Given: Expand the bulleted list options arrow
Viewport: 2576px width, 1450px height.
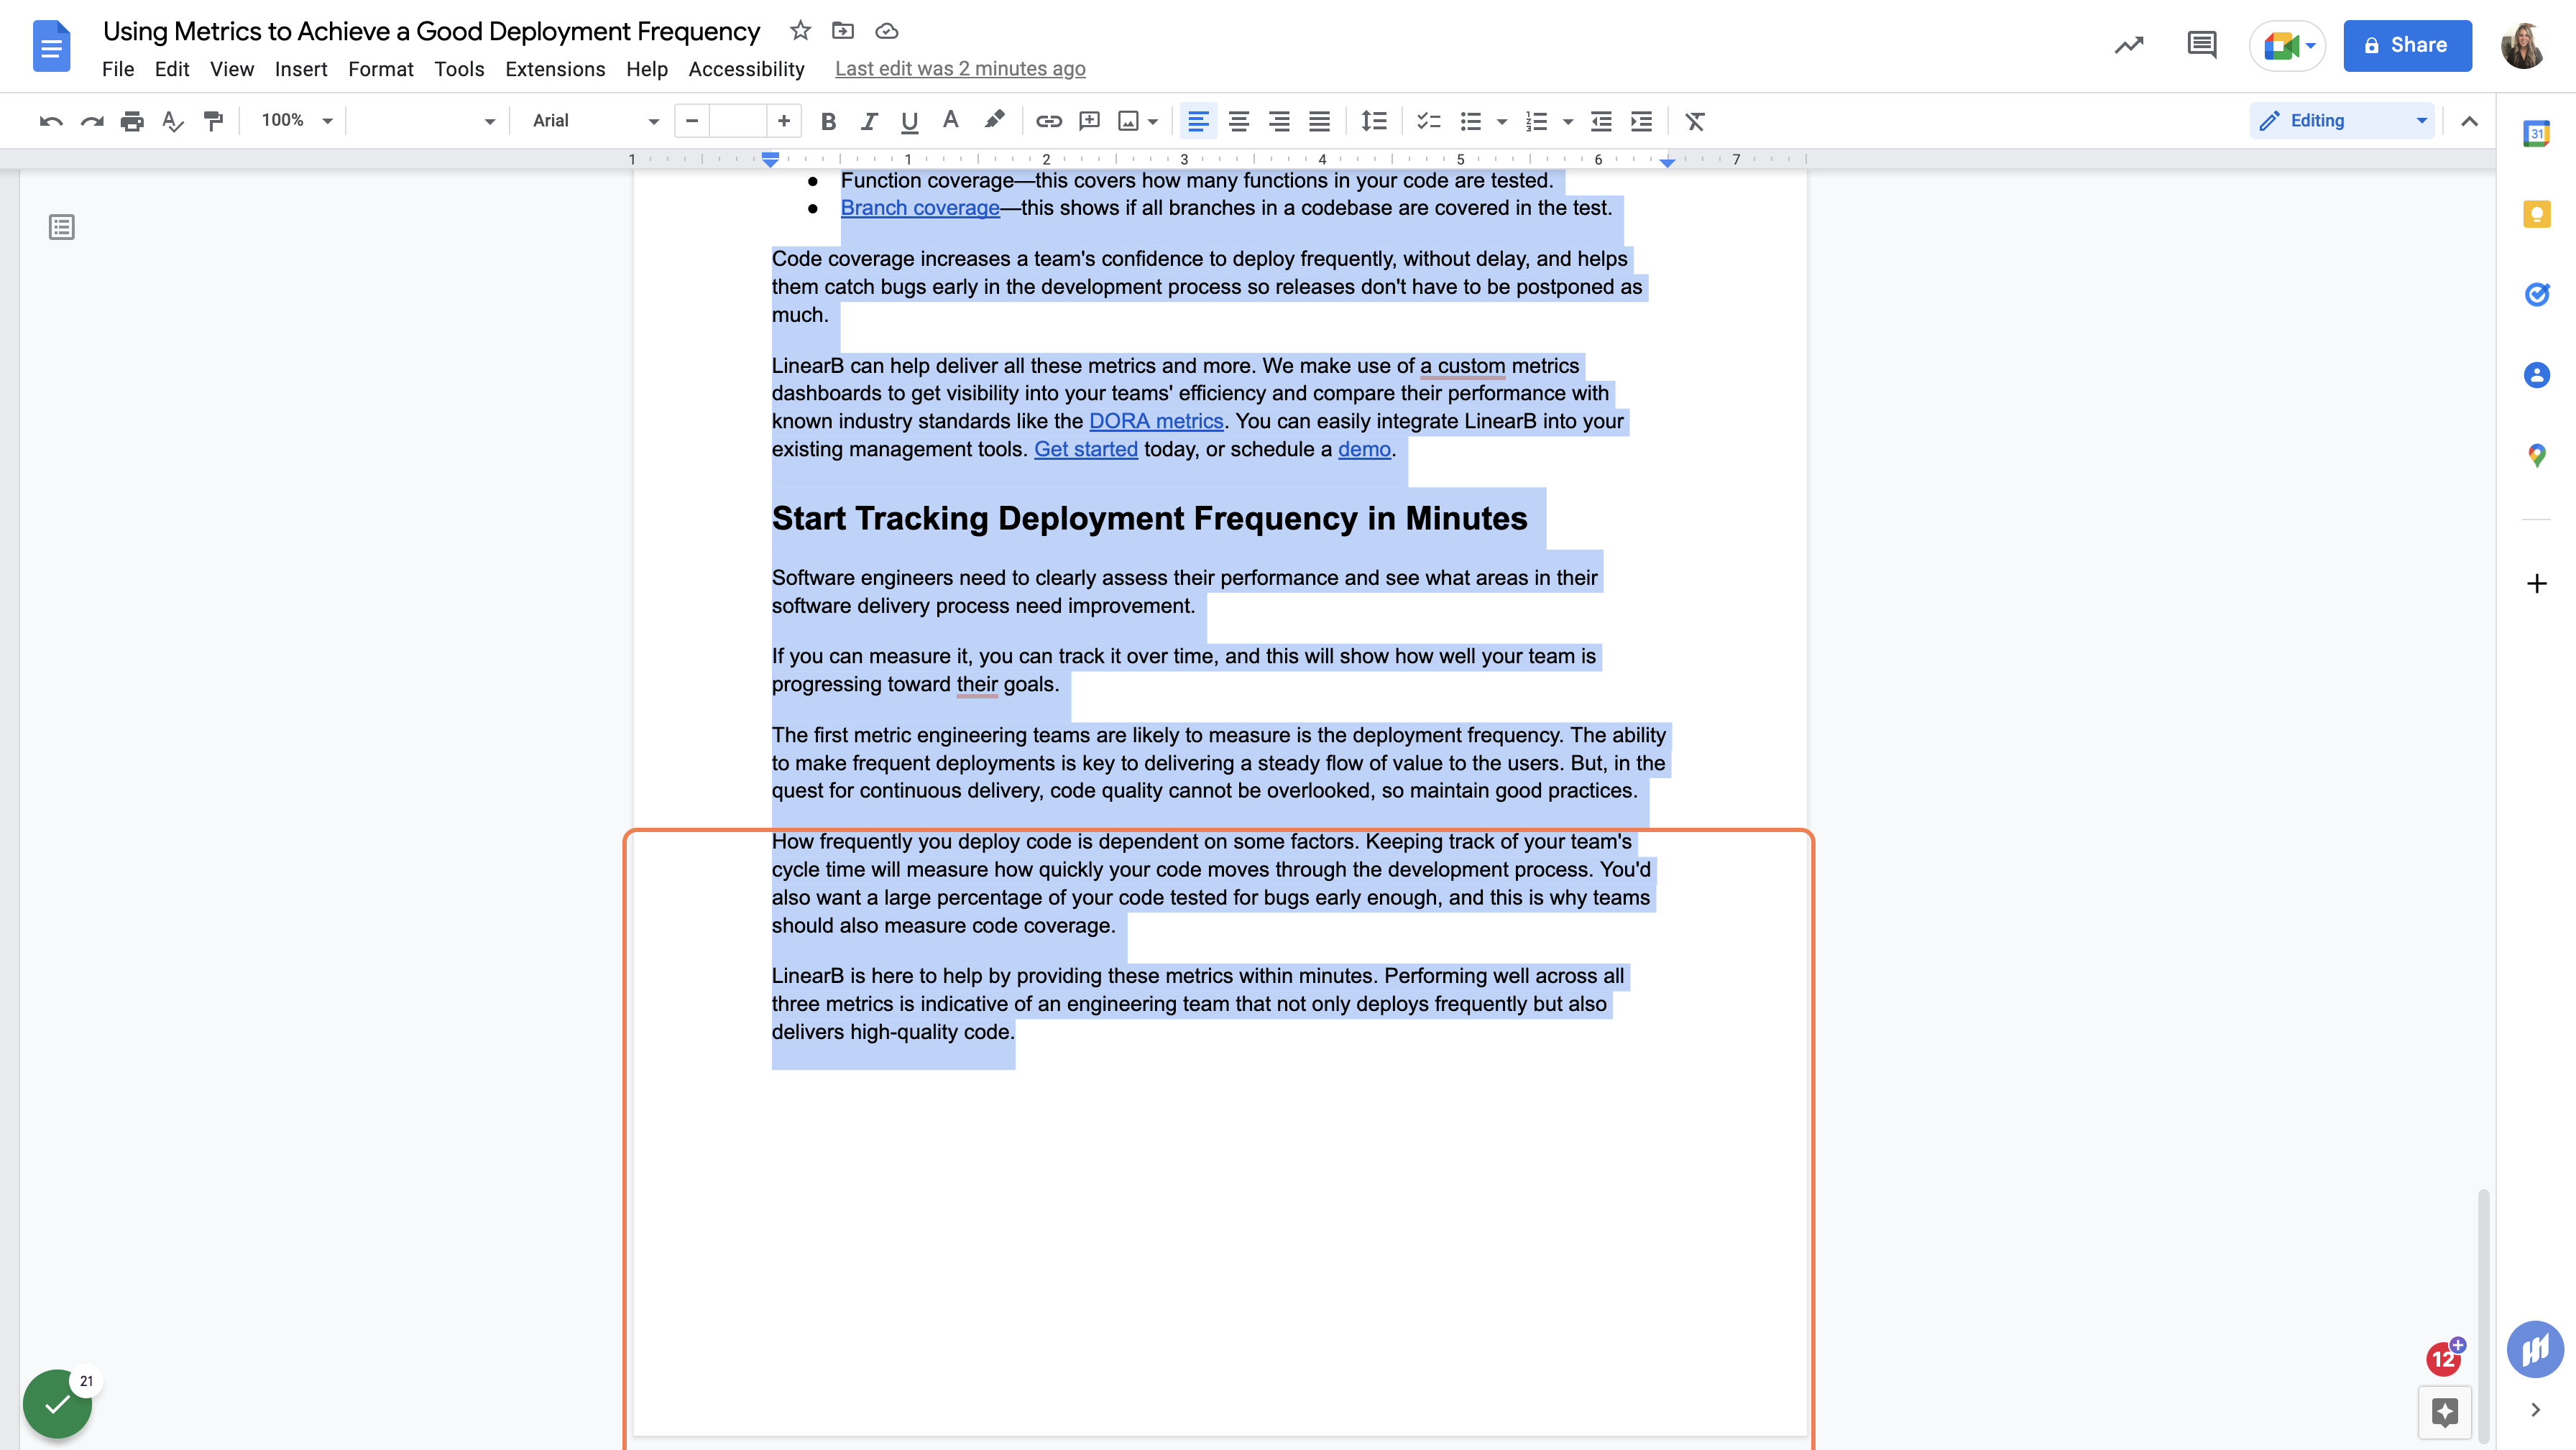Looking at the screenshot, I should (1501, 121).
